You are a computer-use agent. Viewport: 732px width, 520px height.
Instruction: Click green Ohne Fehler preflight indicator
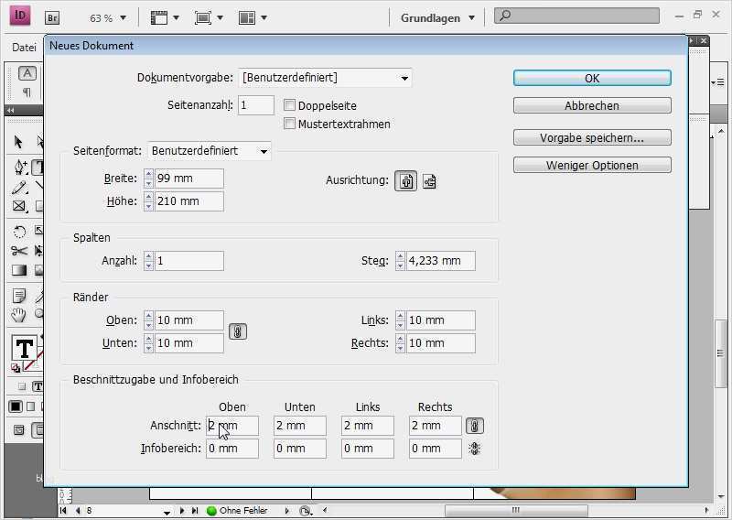click(211, 511)
